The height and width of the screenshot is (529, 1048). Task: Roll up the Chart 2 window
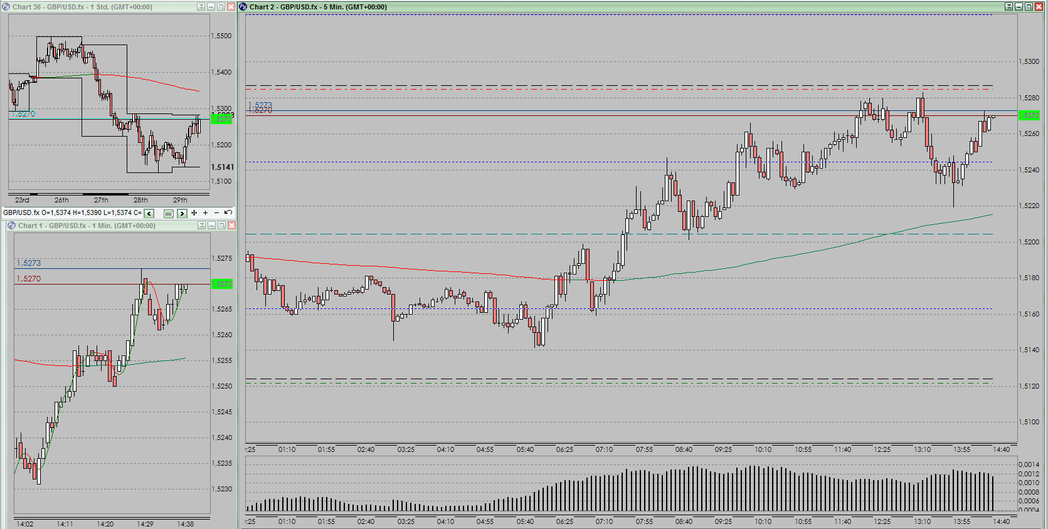point(1009,7)
